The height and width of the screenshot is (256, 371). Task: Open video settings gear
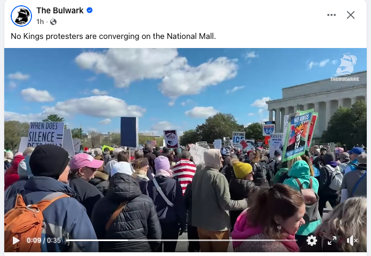click(x=312, y=241)
